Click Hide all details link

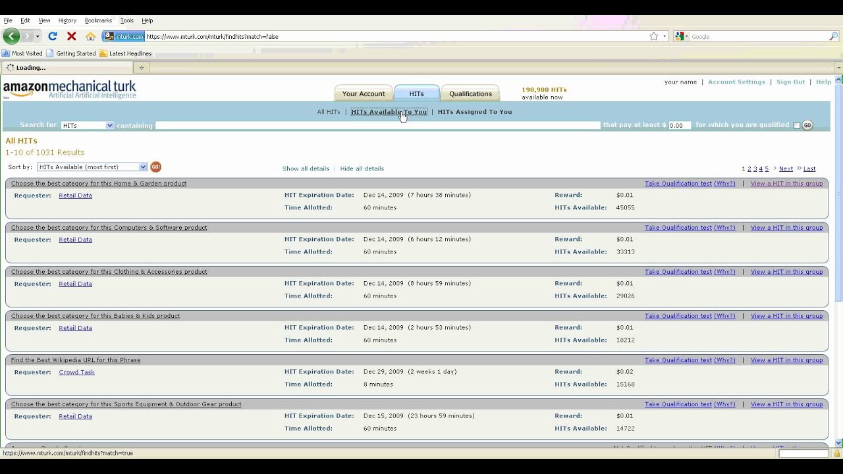(362, 169)
